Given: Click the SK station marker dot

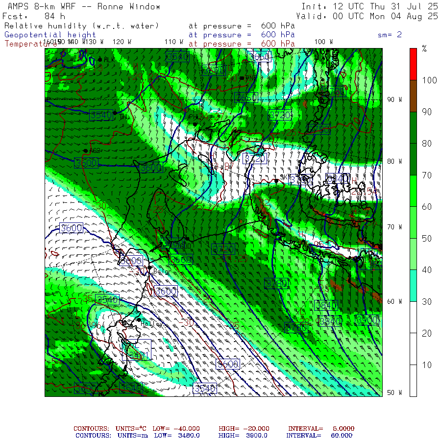Looking at the screenshot, I should 276,181.
